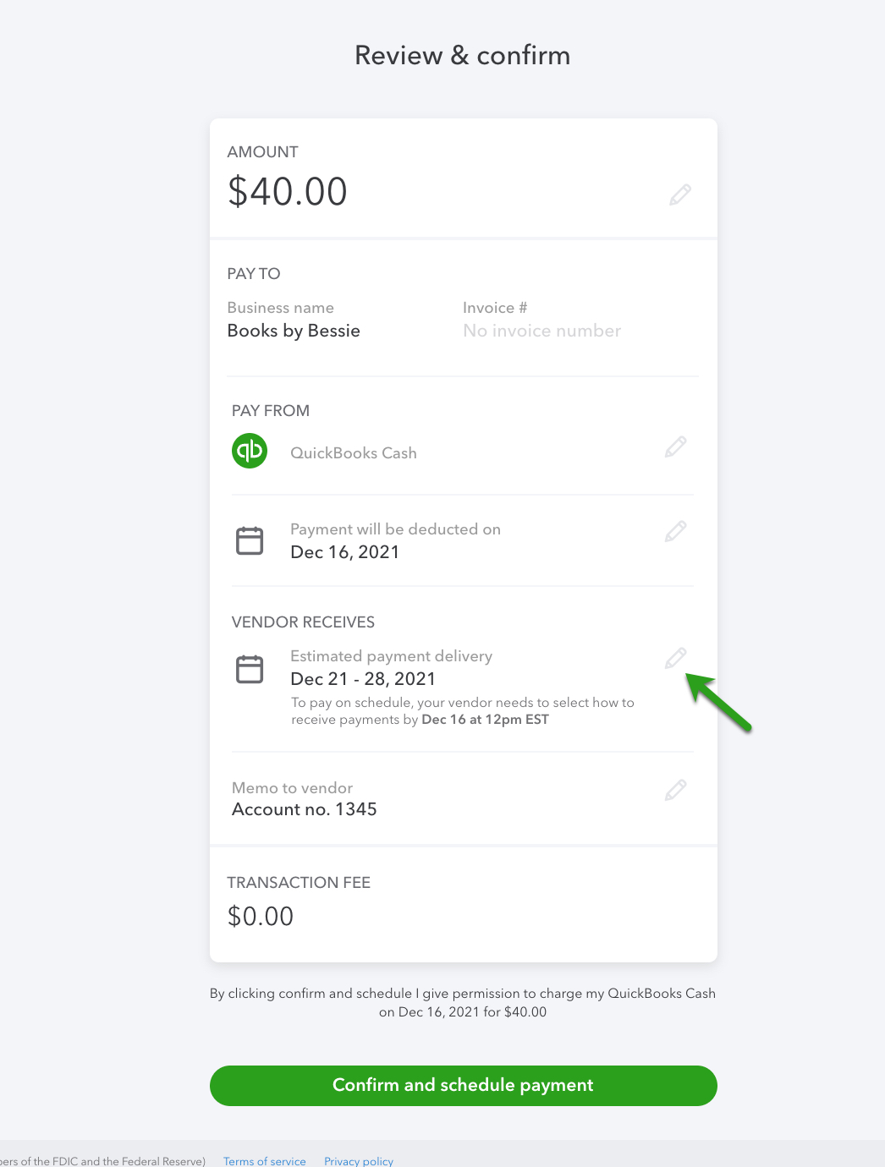Image resolution: width=885 pixels, height=1167 pixels.
Task: Click the QuickBooks Cash account label
Action: pyautogui.click(x=354, y=453)
